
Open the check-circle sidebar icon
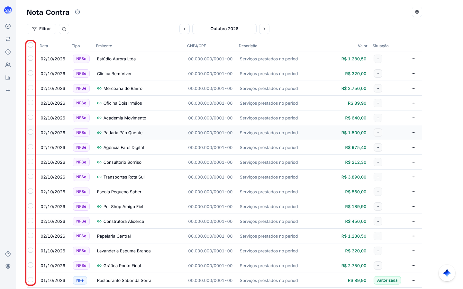pos(8,26)
